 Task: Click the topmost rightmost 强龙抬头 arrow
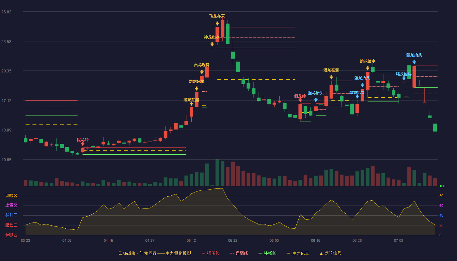[x=414, y=62]
